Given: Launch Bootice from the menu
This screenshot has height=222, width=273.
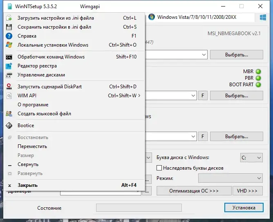Looking at the screenshot, I should point(74,126).
